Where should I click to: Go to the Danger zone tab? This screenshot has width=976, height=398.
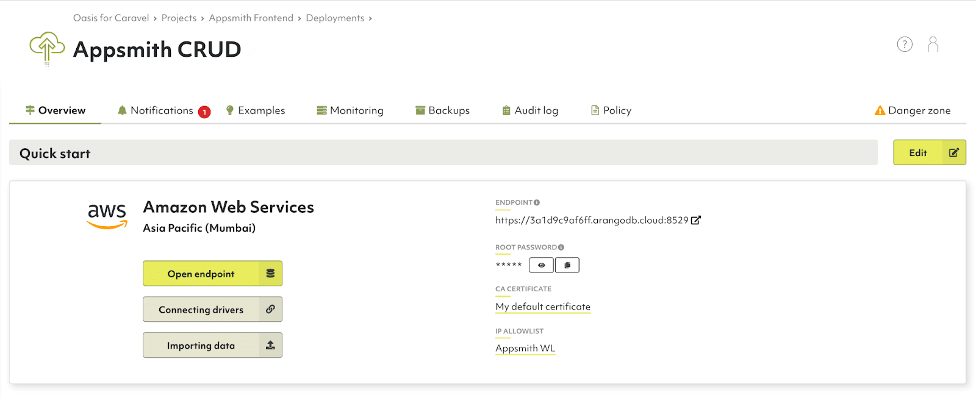(x=913, y=110)
